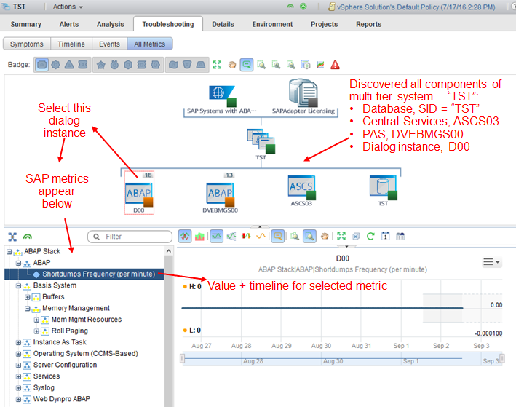Open the Actions dropdown menu

point(68,7)
